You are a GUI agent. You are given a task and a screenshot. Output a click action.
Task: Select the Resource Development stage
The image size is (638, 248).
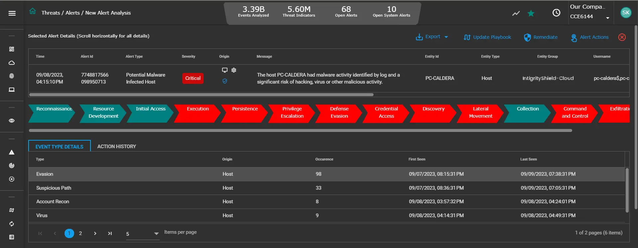[x=103, y=113]
